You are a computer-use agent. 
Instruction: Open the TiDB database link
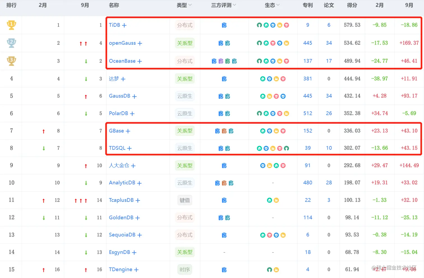[114, 25]
